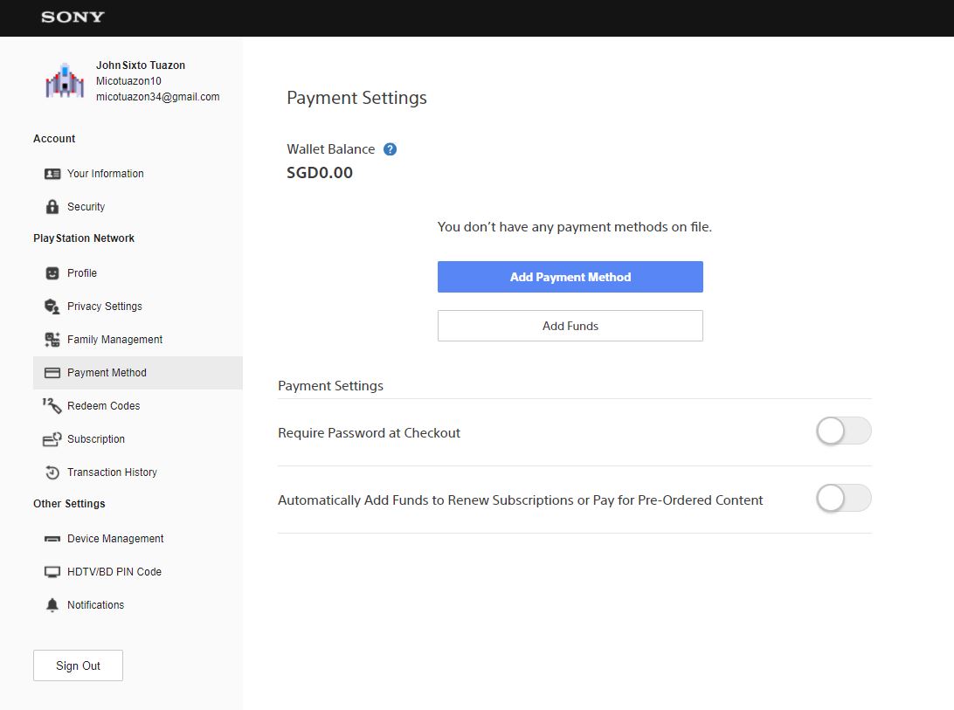The height and width of the screenshot is (710, 954).
Task: Select the Family Management icon
Action: point(52,339)
